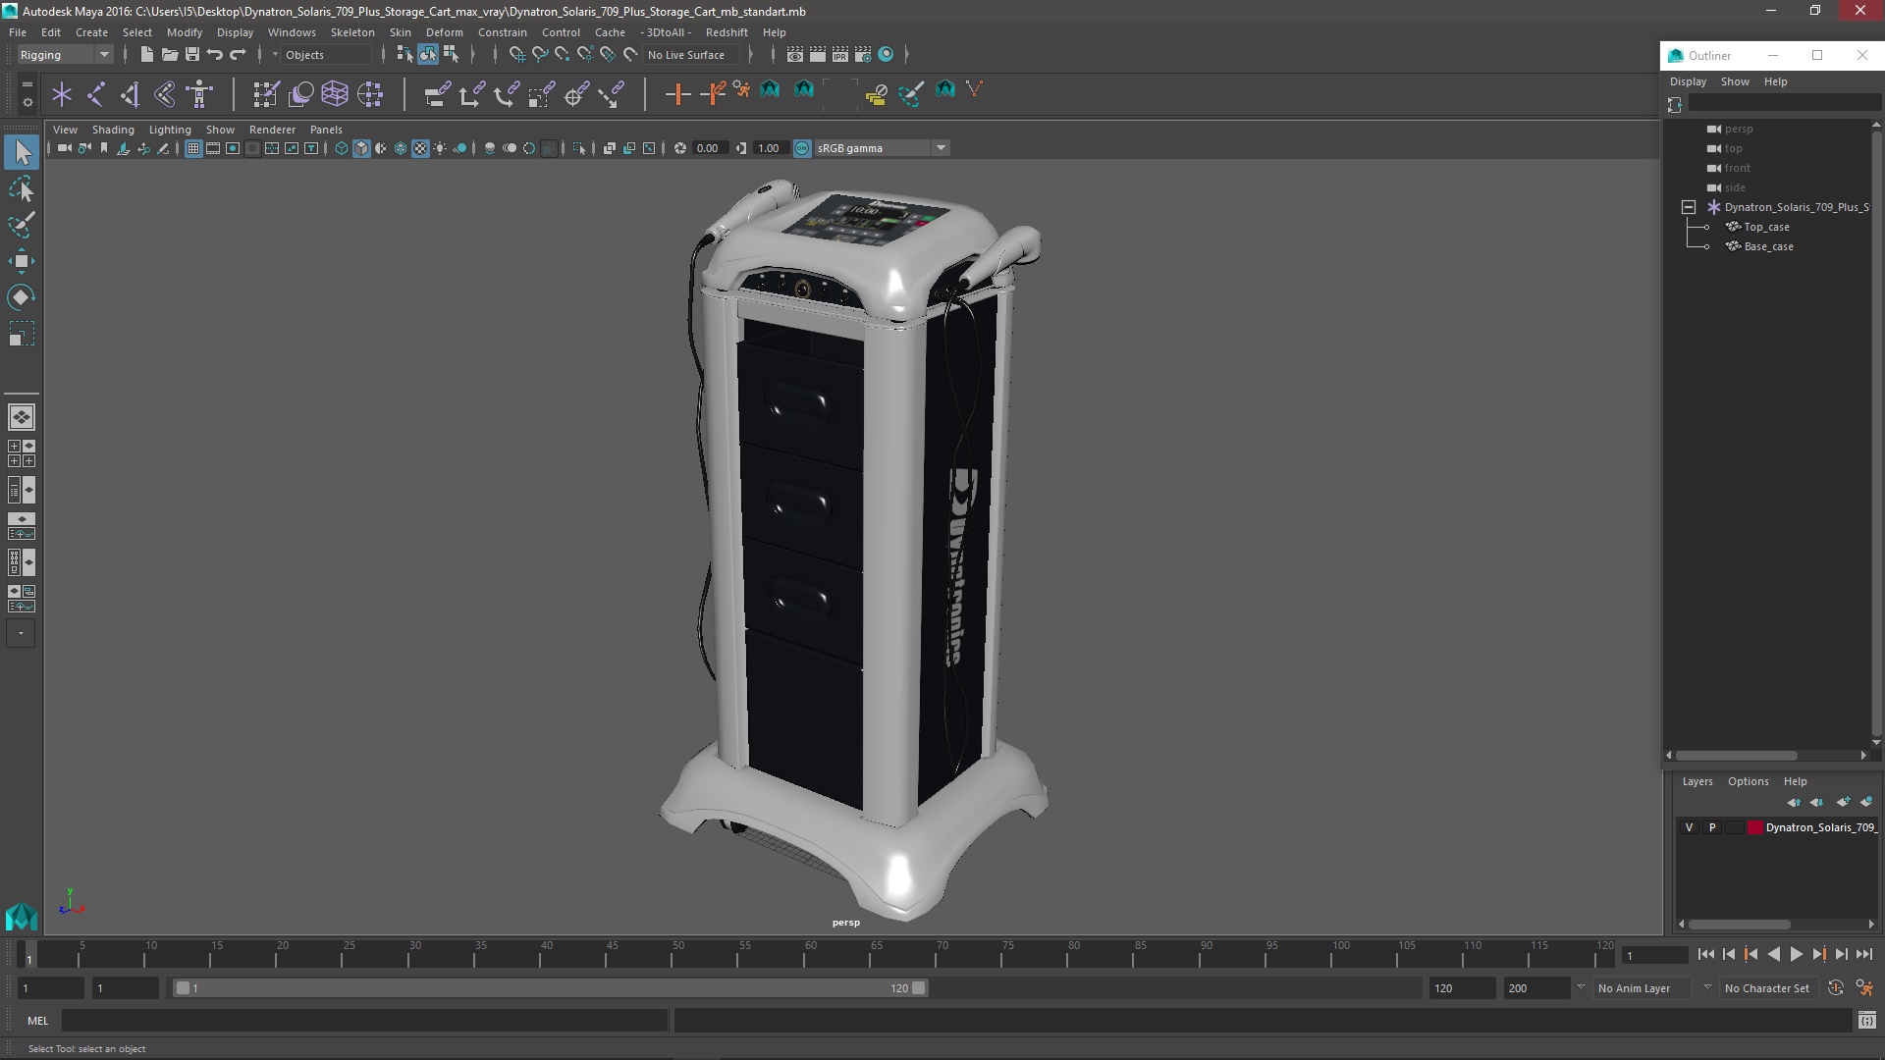
Task: Click the Human IK skeleton shelf icon
Action: (199, 94)
